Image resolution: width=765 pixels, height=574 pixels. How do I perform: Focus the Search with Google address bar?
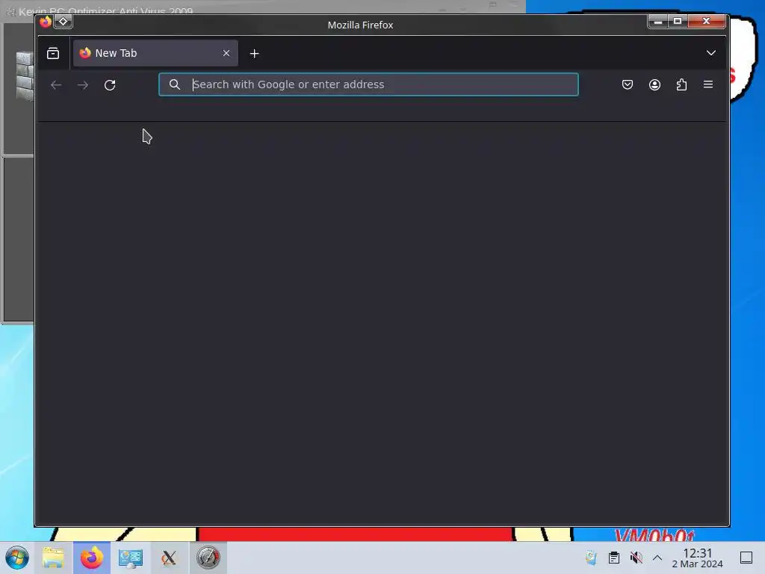[368, 84]
